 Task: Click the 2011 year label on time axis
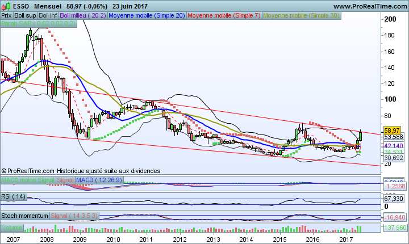pyautogui.click(x=146, y=239)
